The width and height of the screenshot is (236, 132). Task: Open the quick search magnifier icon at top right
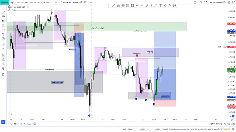pyautogui.click(x=201, y=2)
